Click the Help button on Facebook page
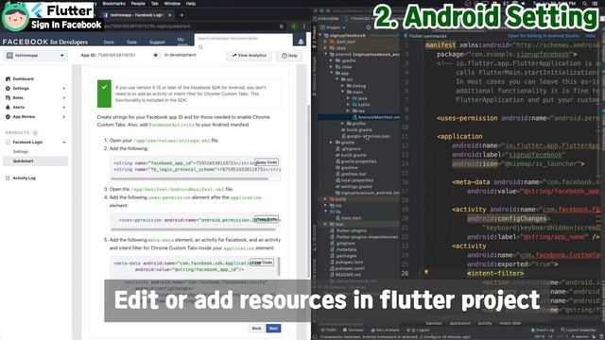 (x=289, y=56)
